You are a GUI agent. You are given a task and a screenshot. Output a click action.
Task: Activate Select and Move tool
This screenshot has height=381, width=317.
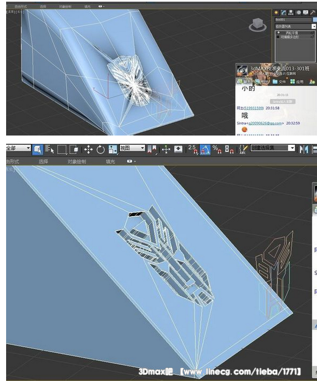coord(88,149)
